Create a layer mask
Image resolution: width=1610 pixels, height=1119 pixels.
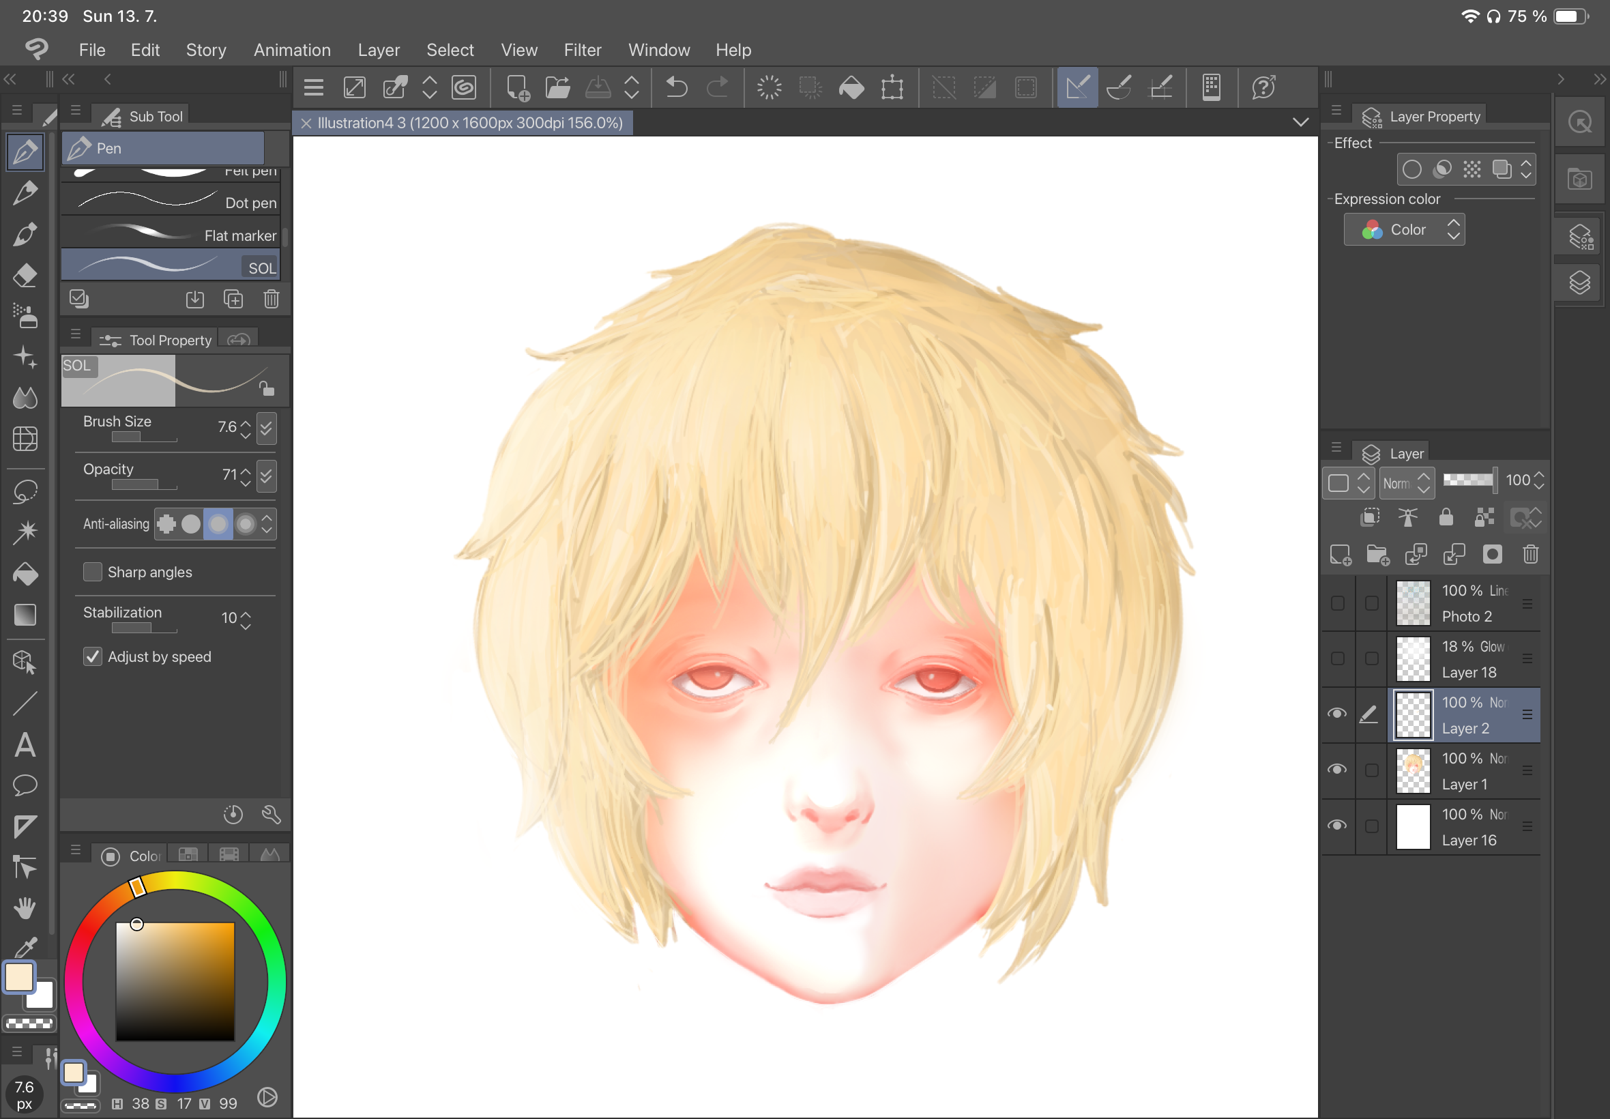[x=1492, y=555]
